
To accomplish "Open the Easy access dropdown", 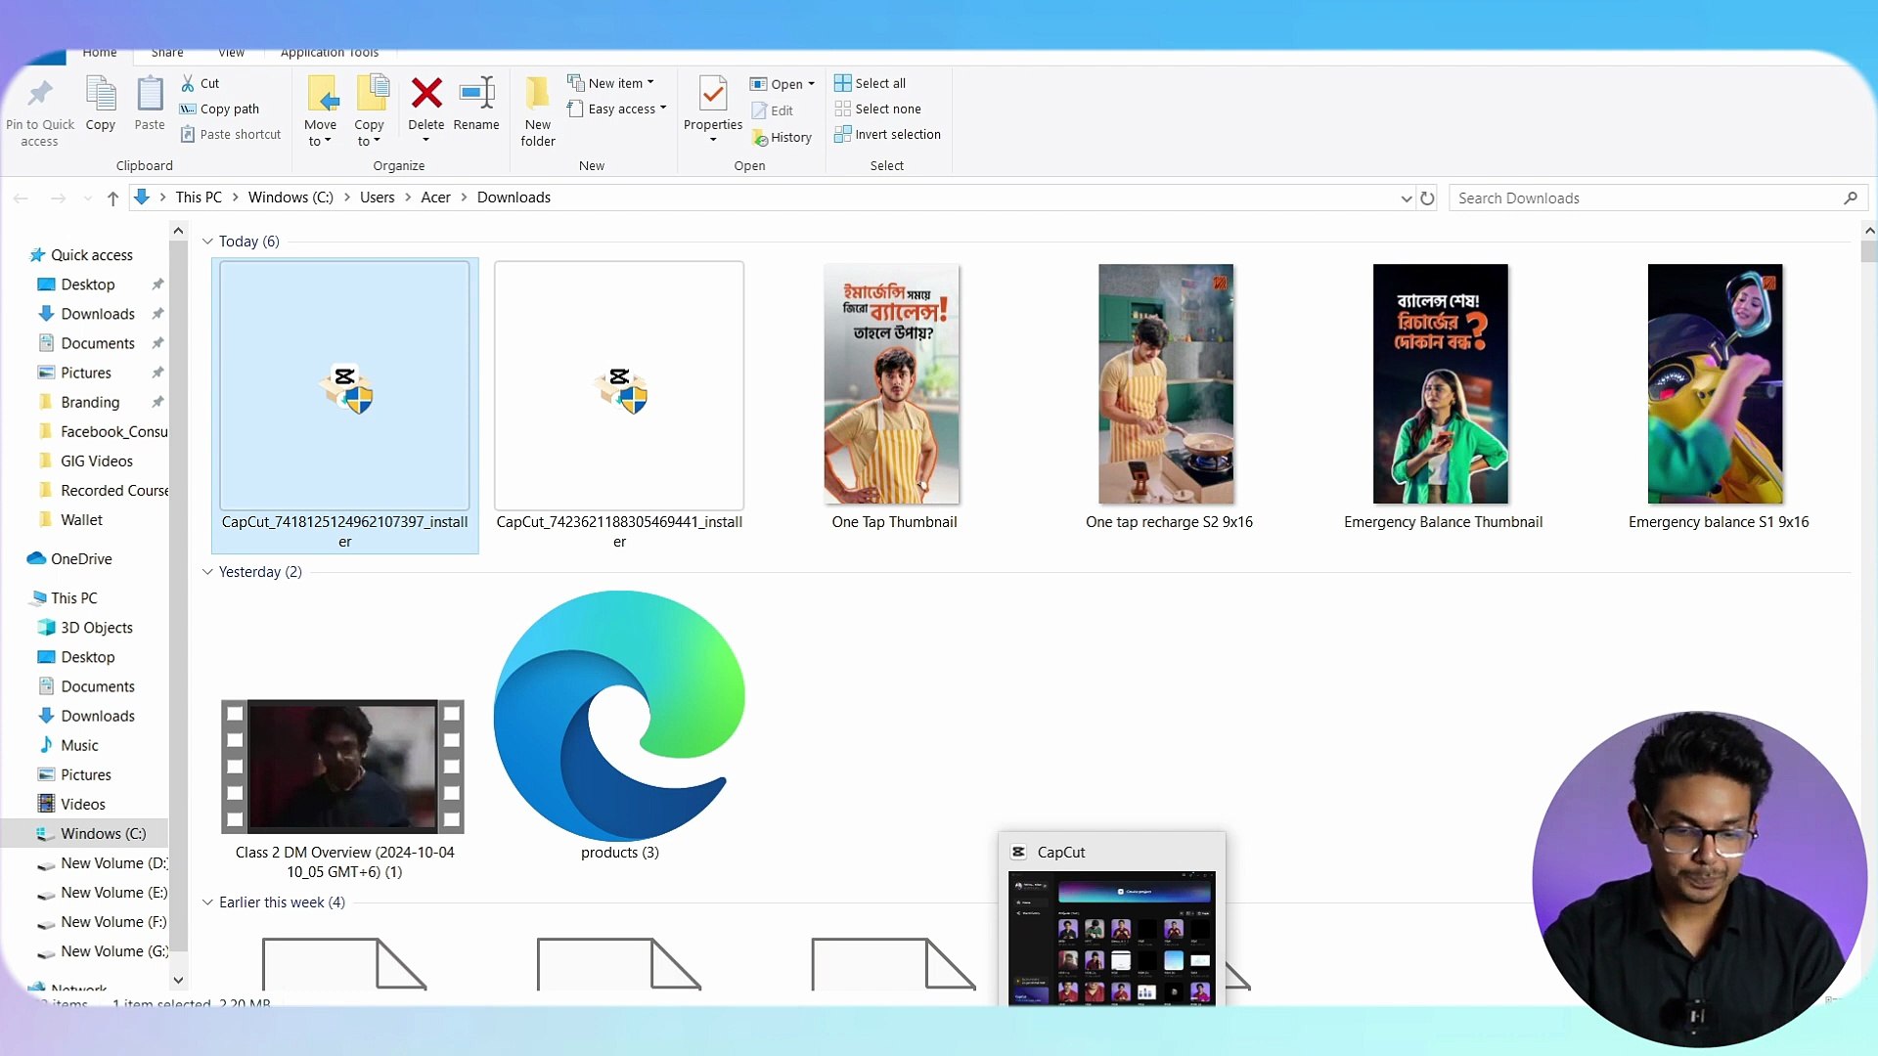I will tap(618, 109).
